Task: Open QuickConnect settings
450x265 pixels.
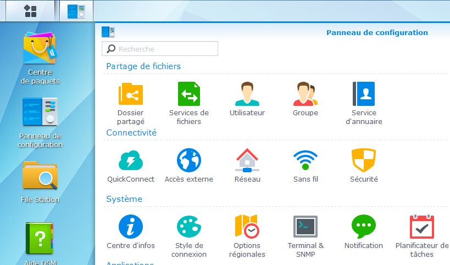Action: pos(131,166)
